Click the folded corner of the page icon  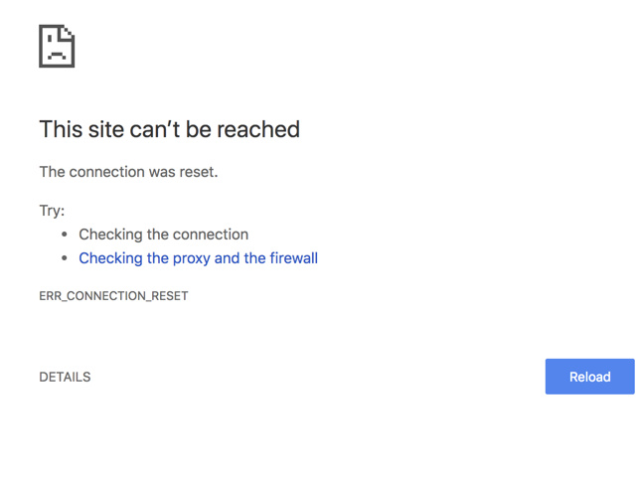pyautogui.click(x=68, y=33)
